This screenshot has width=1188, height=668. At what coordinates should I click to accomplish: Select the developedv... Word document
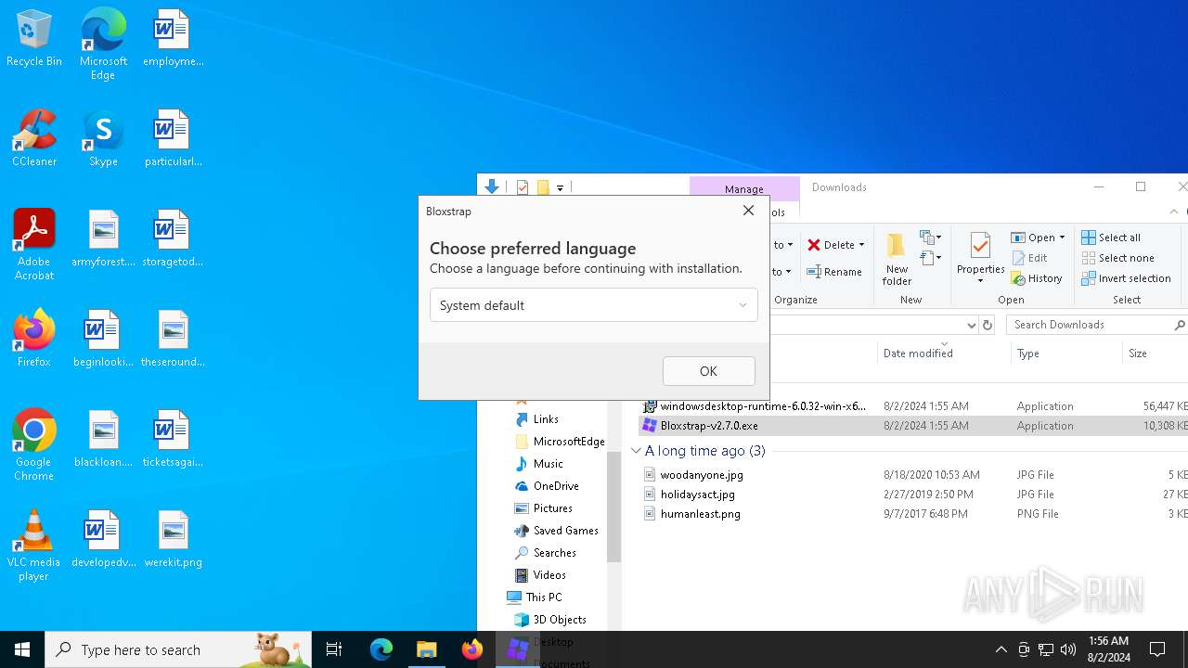pyautogui.click(x=103, y=540)
